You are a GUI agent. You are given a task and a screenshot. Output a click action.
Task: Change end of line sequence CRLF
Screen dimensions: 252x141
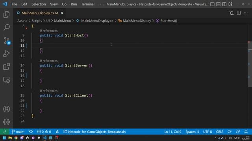220,132
